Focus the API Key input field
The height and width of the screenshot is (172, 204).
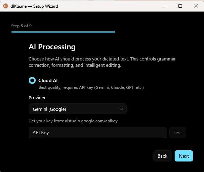coord(97,132)
